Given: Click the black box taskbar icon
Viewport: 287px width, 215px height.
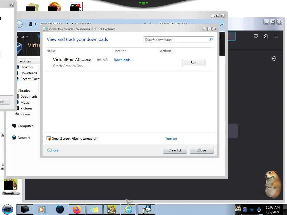Looking at the screenshot, I should coord(25,209).
